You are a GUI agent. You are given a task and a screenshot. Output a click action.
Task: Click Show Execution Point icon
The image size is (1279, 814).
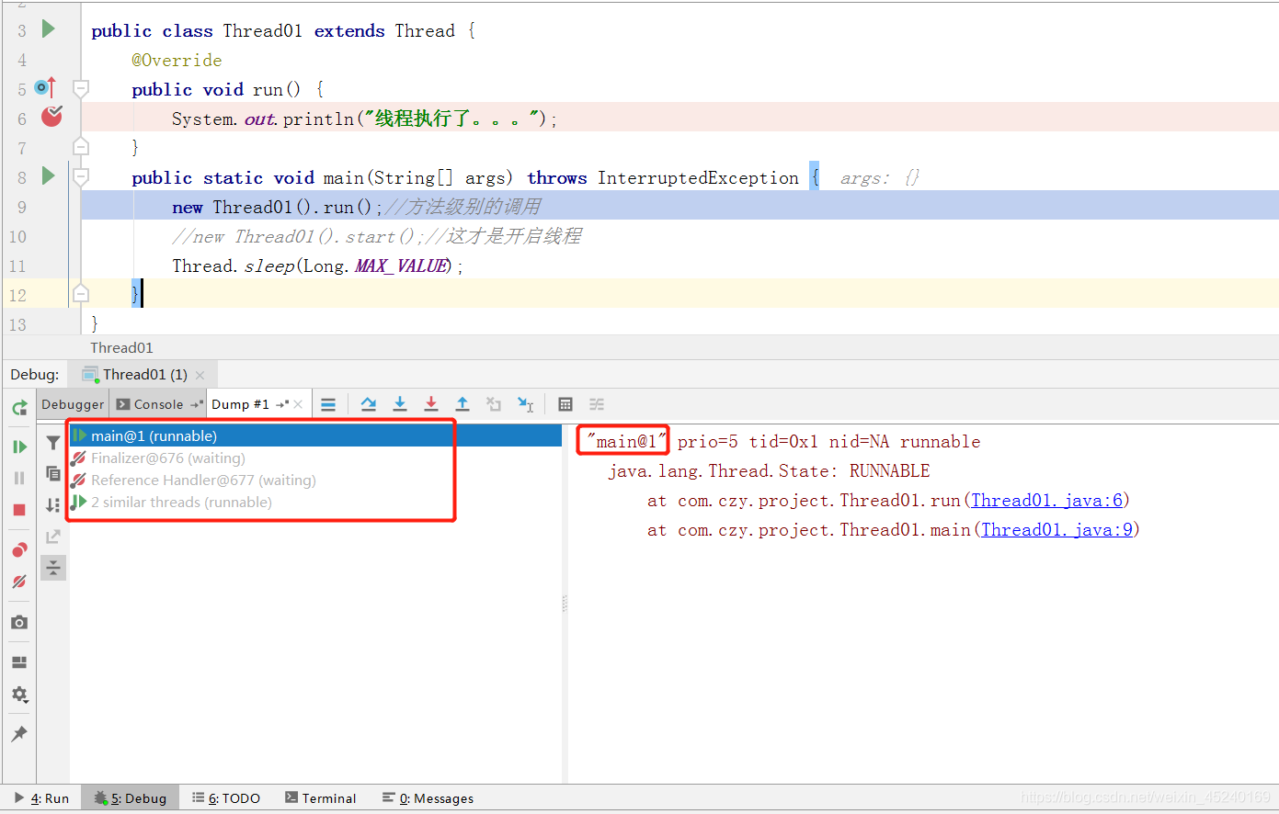pos(328,404)
